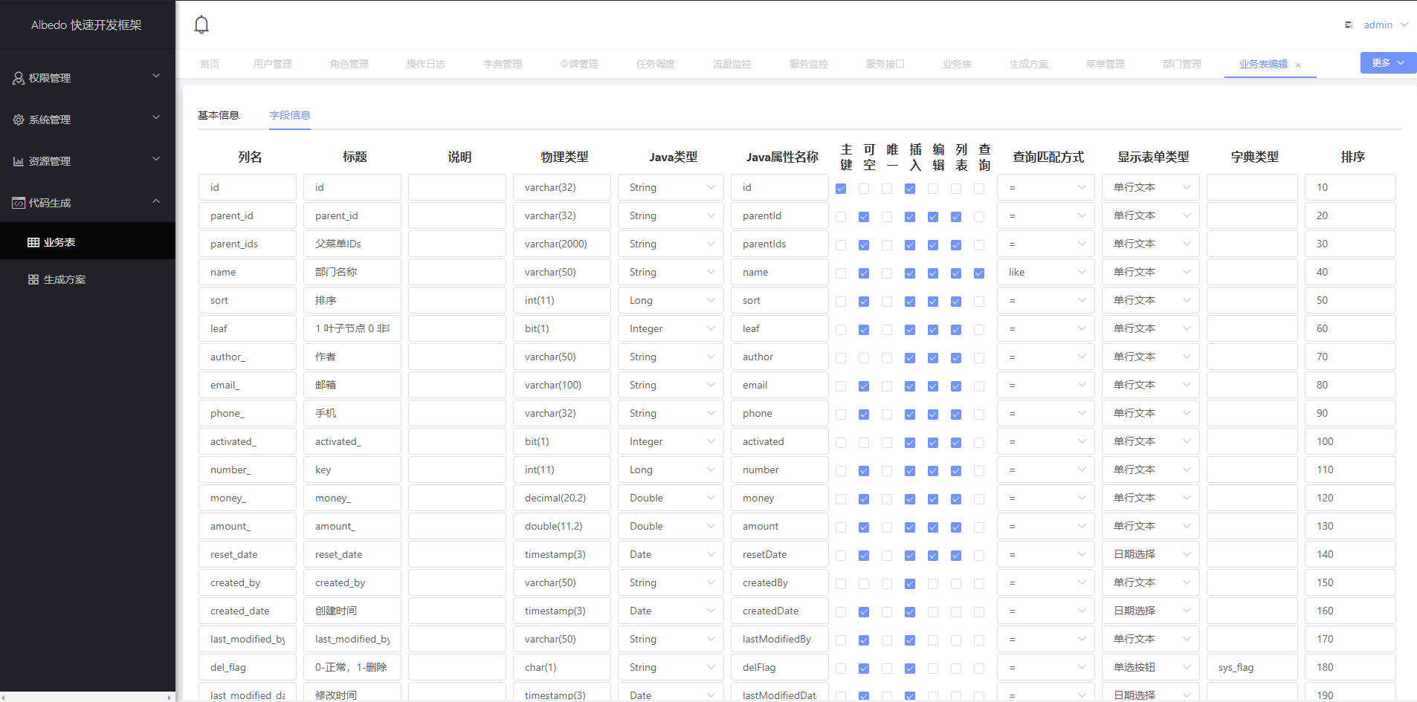This screenshot has width=1417, height=702.
Task: Collapse the 代码生成 menu chevron
Action: pyautogui.click(x=156, y=201)
